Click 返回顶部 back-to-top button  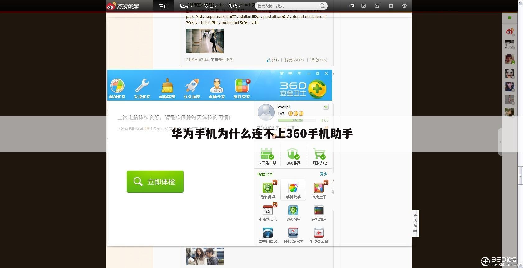(x=415, y=223)
